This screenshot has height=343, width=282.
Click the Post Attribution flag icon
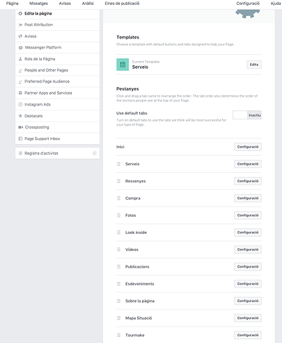point(21,25)
